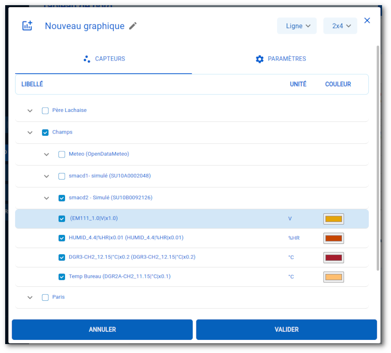391x353 pixels.
Task: Uncheck the Temp Bureau sensor checkbox
Action: [x=62, y=277]
